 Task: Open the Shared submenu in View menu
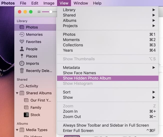tap(108, 15)
